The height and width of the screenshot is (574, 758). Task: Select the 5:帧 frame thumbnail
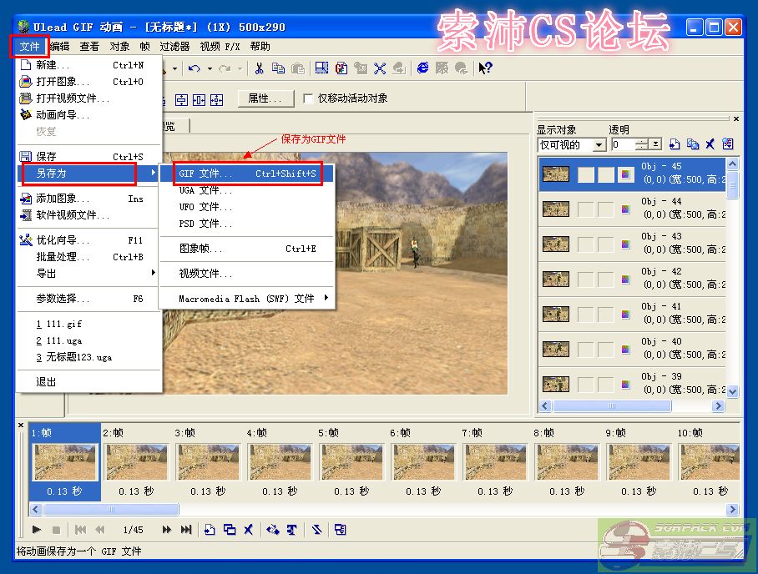pyautogui.click(x=351, y=462)
